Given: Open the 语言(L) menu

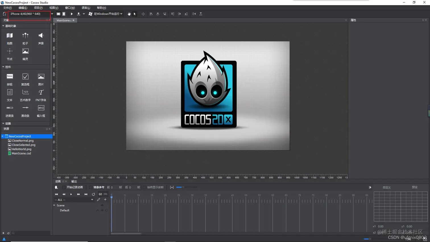Looking at the screenshot, I should [86, 8].
